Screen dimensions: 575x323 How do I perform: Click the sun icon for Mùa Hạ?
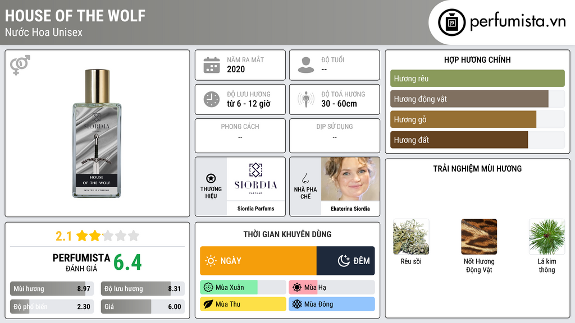pos(297,288)
